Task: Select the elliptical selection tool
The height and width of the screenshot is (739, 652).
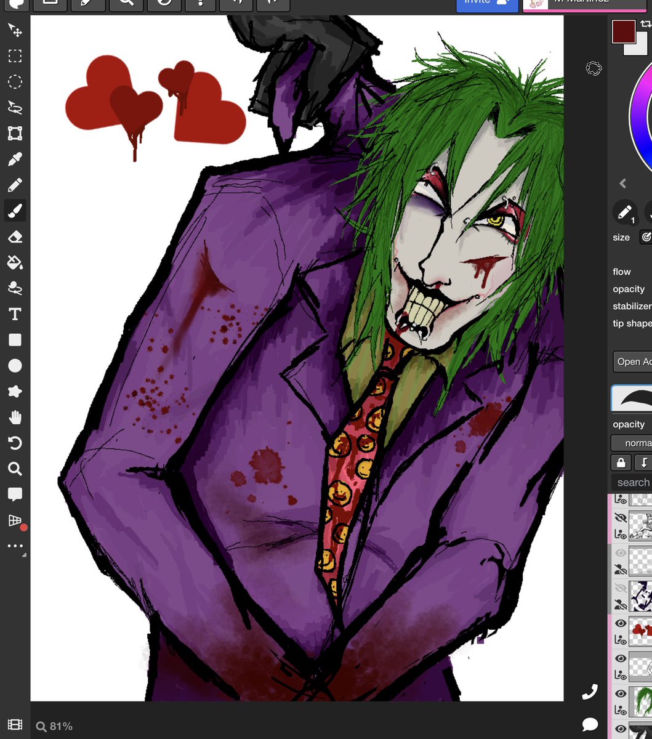Action: [x=15, y=82]
